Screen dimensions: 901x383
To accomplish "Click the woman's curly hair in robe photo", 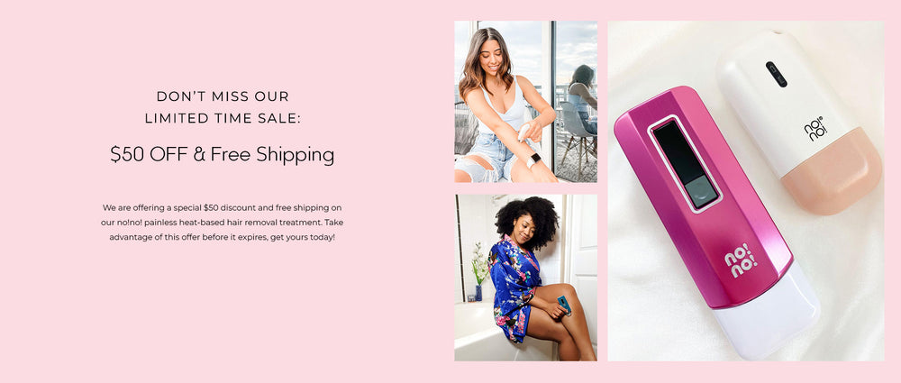I will click(527, 222).
